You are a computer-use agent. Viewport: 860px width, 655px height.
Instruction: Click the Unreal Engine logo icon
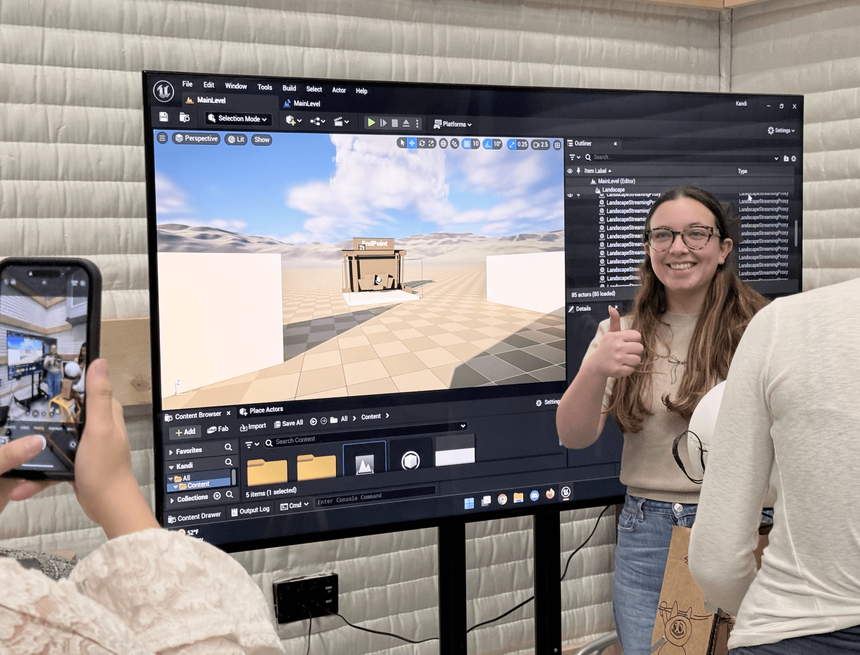(163, 91)
